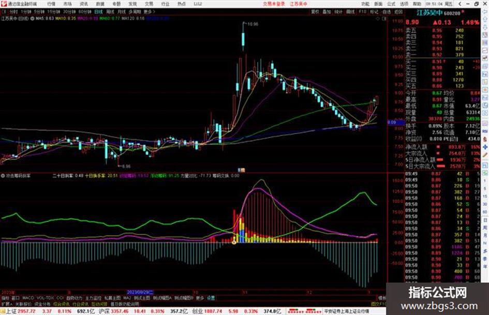The height and width of the screenshot is (315, 489).
Task: Click the 创业 index in status bar
Action: 197,311
